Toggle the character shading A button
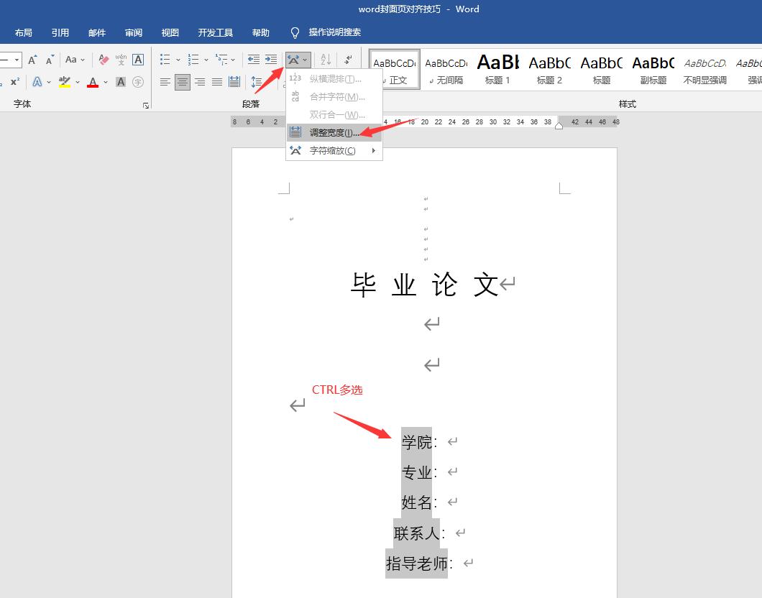The width and height of the screenshot is (762, 598). point(119,80)
